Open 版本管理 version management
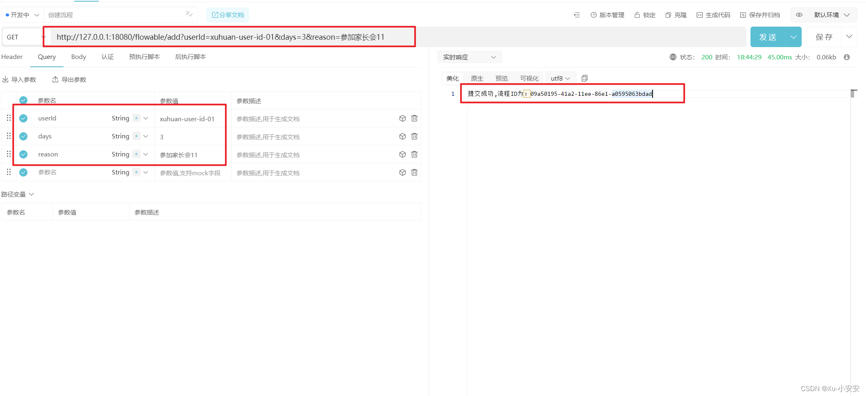The height and width of the screenshot is (396, 866). 608,15
